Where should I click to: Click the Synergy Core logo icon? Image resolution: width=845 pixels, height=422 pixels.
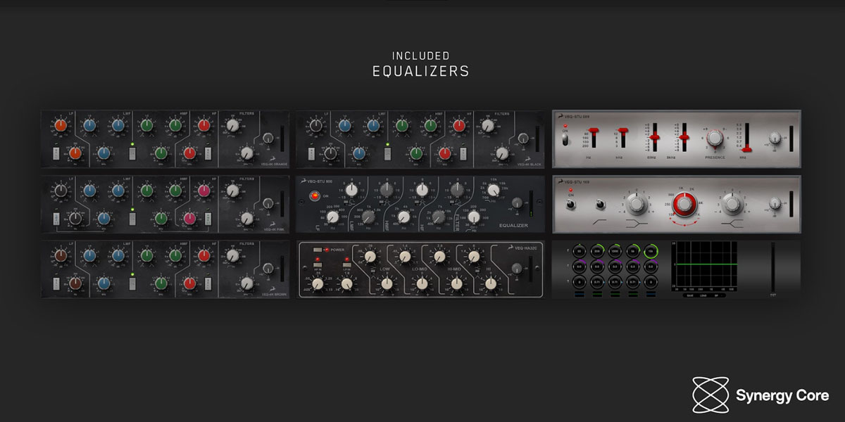coord(711,395)
